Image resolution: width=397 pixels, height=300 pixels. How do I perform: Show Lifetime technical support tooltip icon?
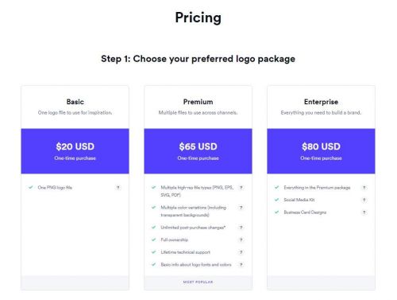point(241,252)
